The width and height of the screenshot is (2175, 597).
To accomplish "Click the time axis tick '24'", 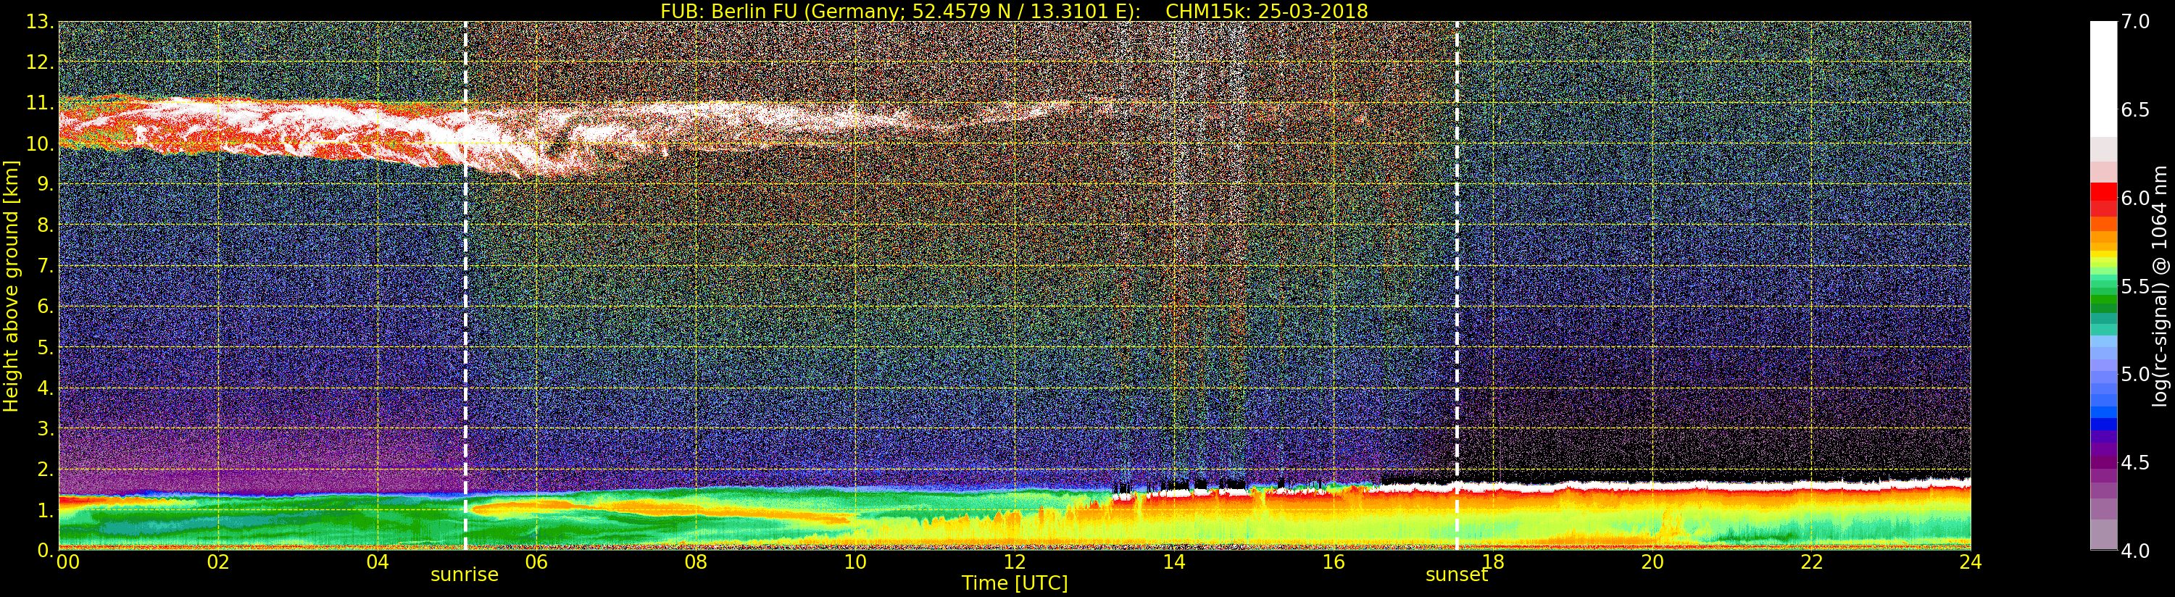I will pyautogui.click(x=1971, y=562).
